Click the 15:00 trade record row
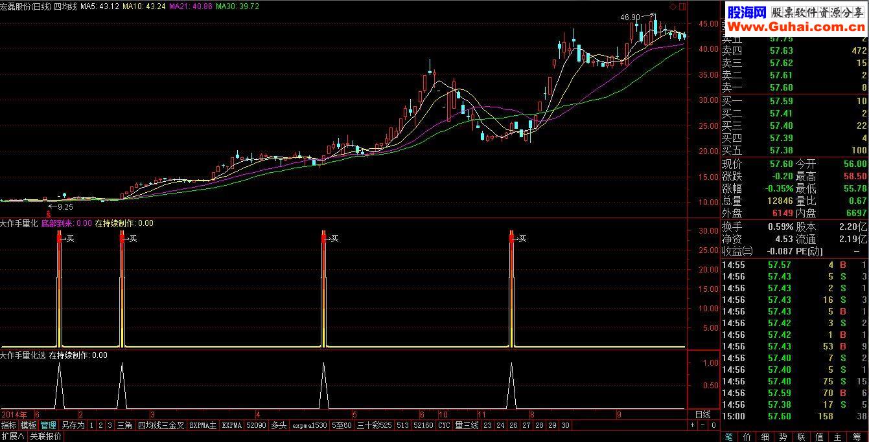 pos(794,416)
